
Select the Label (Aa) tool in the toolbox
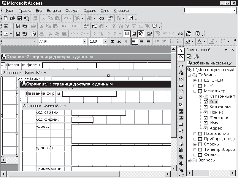(181, 66)
